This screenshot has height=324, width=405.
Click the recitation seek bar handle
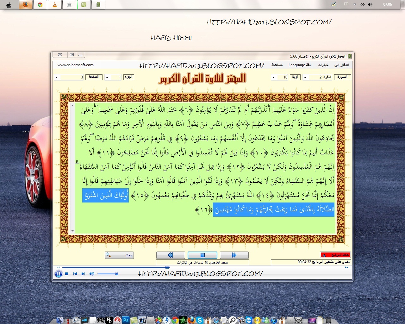tap(167, 267)
